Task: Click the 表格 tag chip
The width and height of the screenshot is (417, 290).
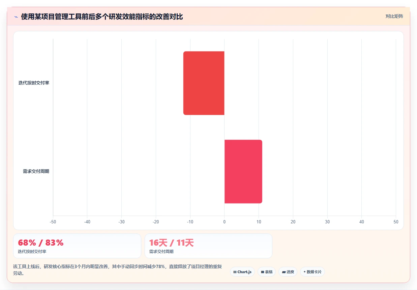Action: coord(267,272)
